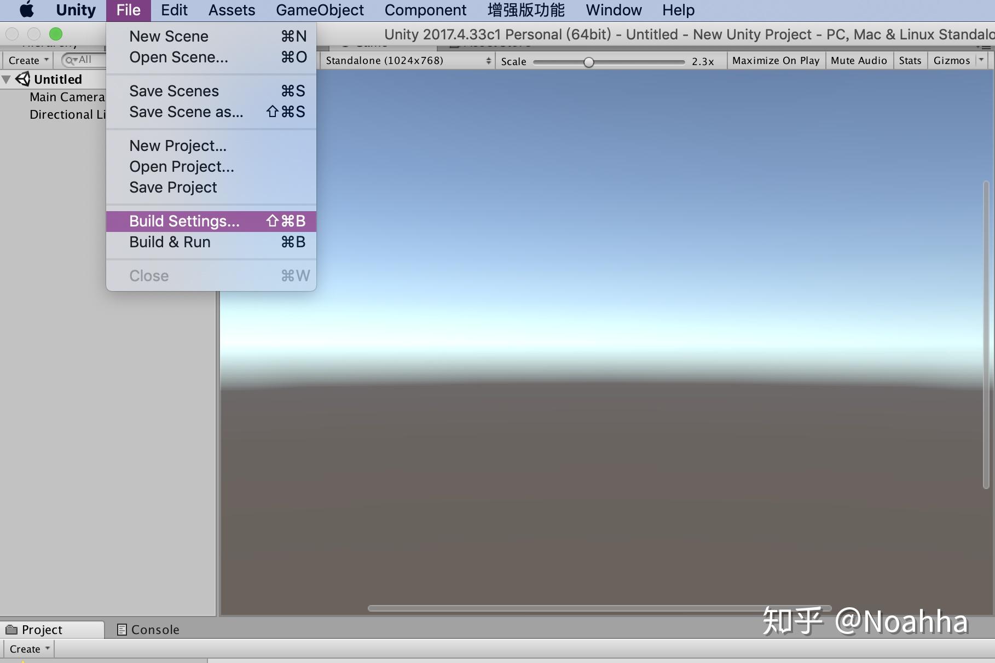Click the console icon on the Console tab

coord(122,629)
